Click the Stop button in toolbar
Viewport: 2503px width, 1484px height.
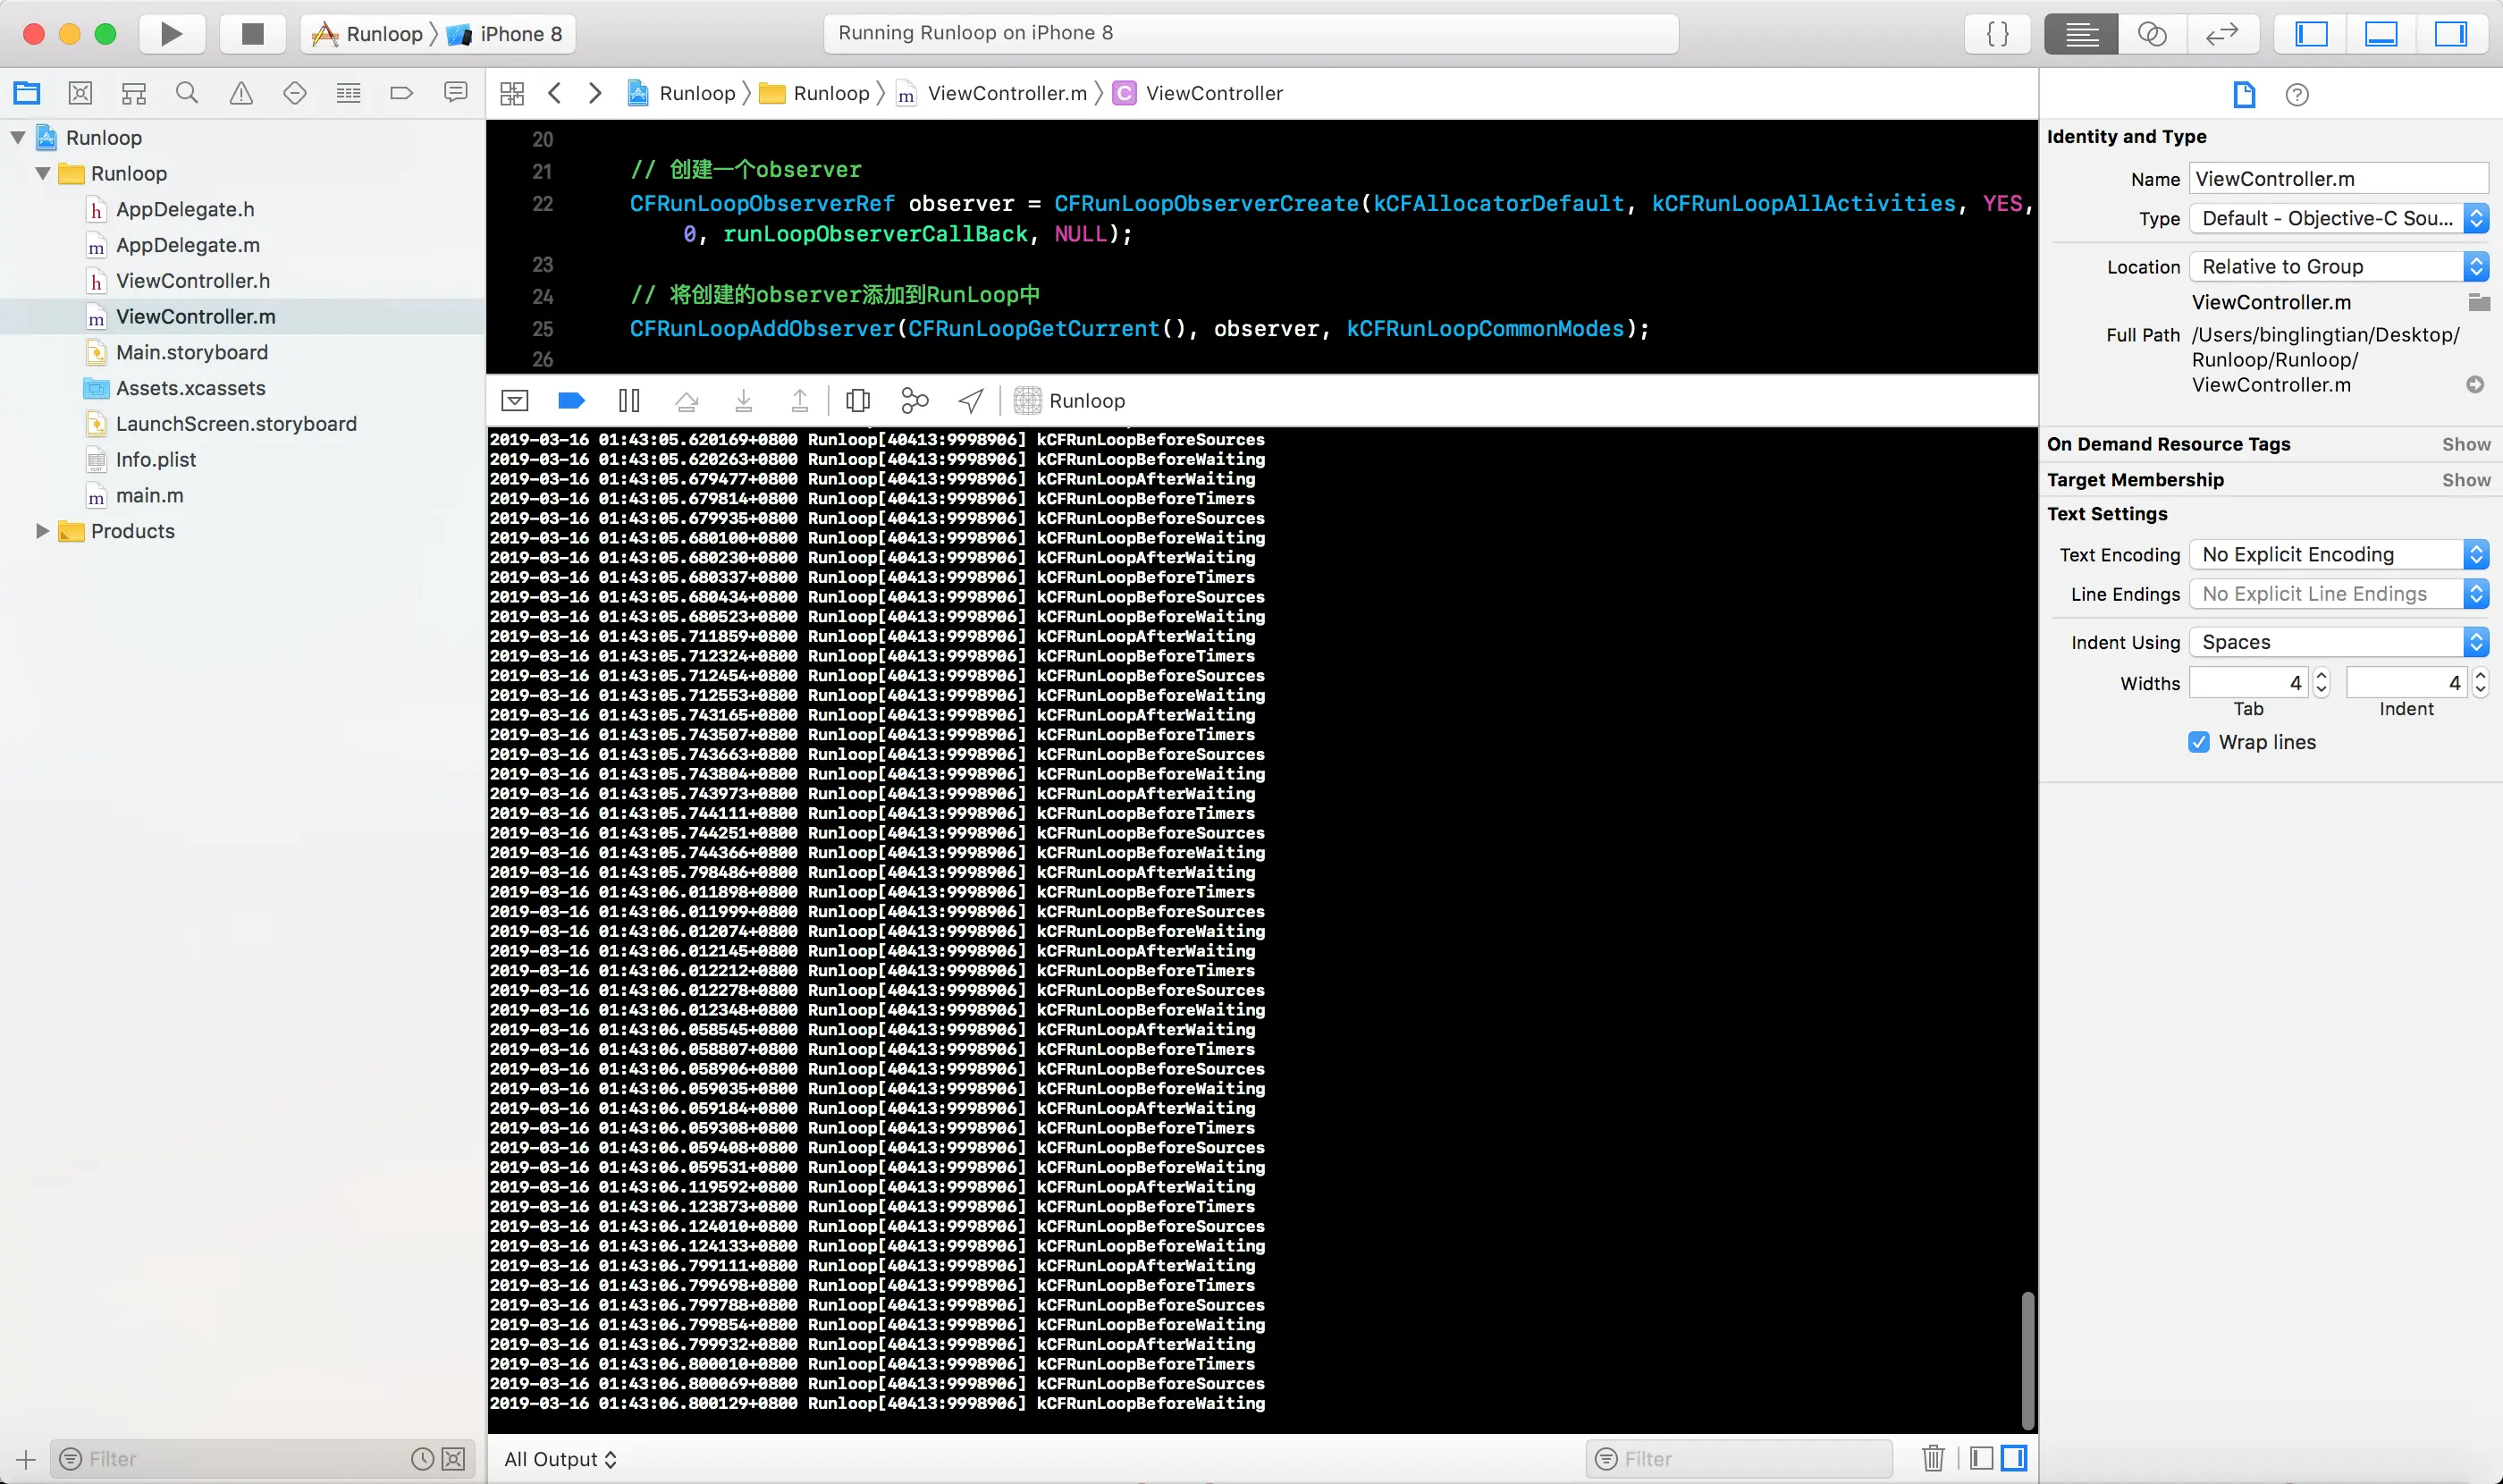[x=252, y=34]
